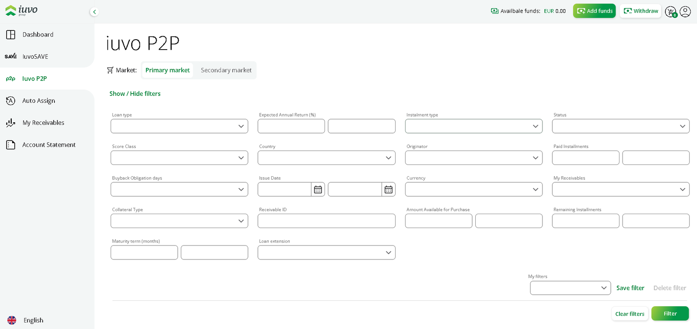Open the My filters dropdown
The height and width of the screenshot is (329, 697).
coord(570,288)
